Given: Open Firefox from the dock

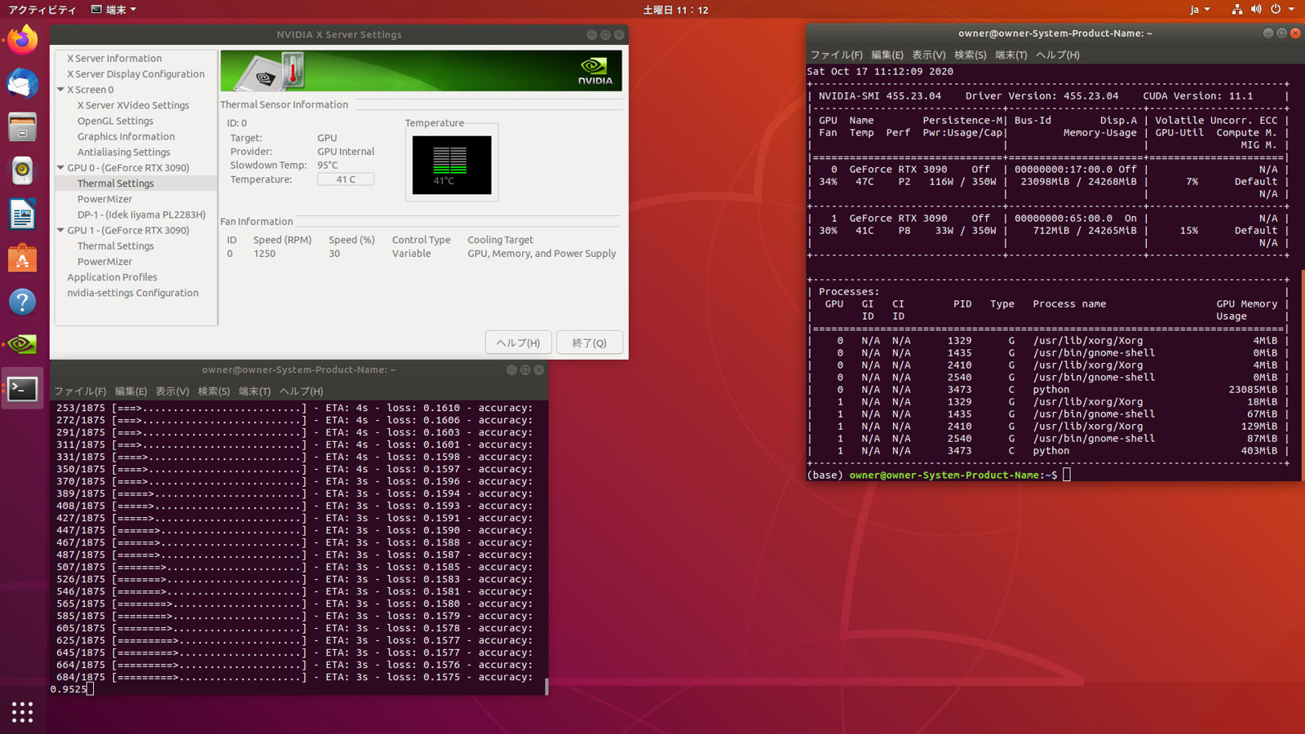Looking at the screenshot, I should click(x=23, y=39).
